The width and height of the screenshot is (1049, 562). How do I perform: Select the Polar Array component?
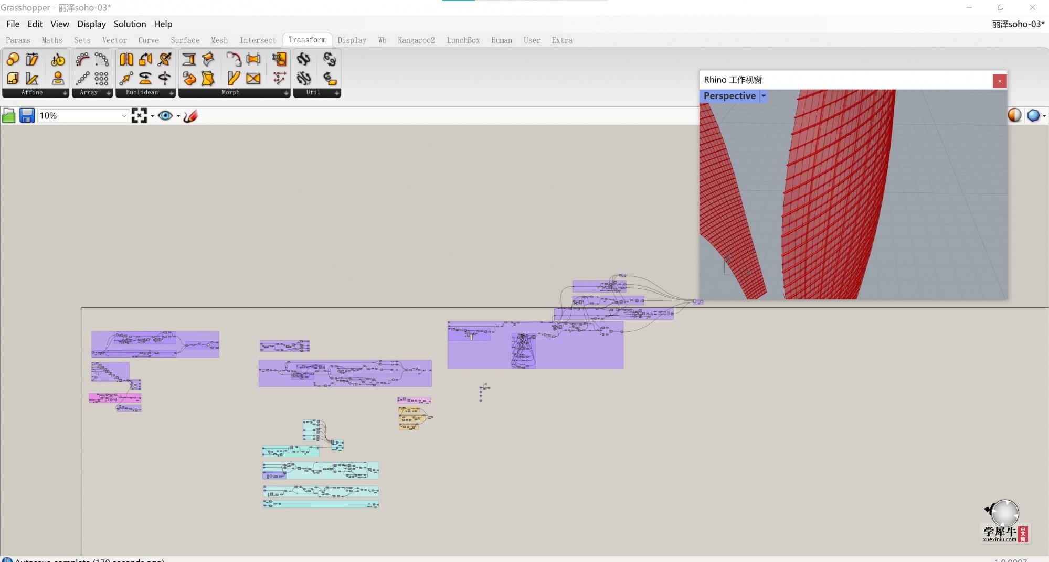pos(101,59)
